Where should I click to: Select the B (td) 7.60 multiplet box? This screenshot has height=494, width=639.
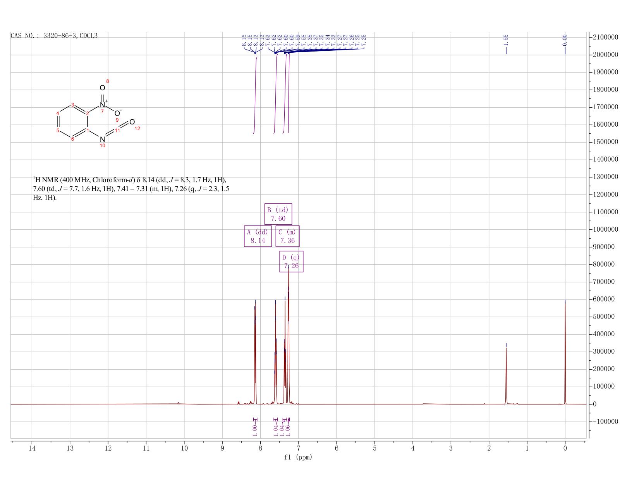click(x=278, y=214)
